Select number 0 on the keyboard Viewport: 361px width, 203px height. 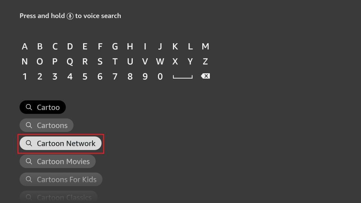[x=160, y=76]
